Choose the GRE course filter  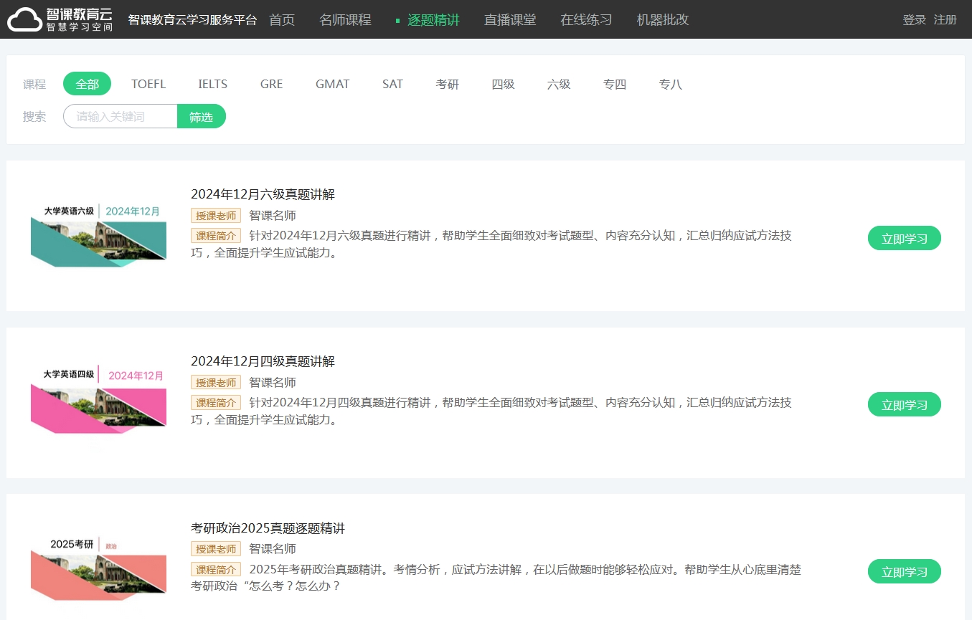tap(272, 84)
